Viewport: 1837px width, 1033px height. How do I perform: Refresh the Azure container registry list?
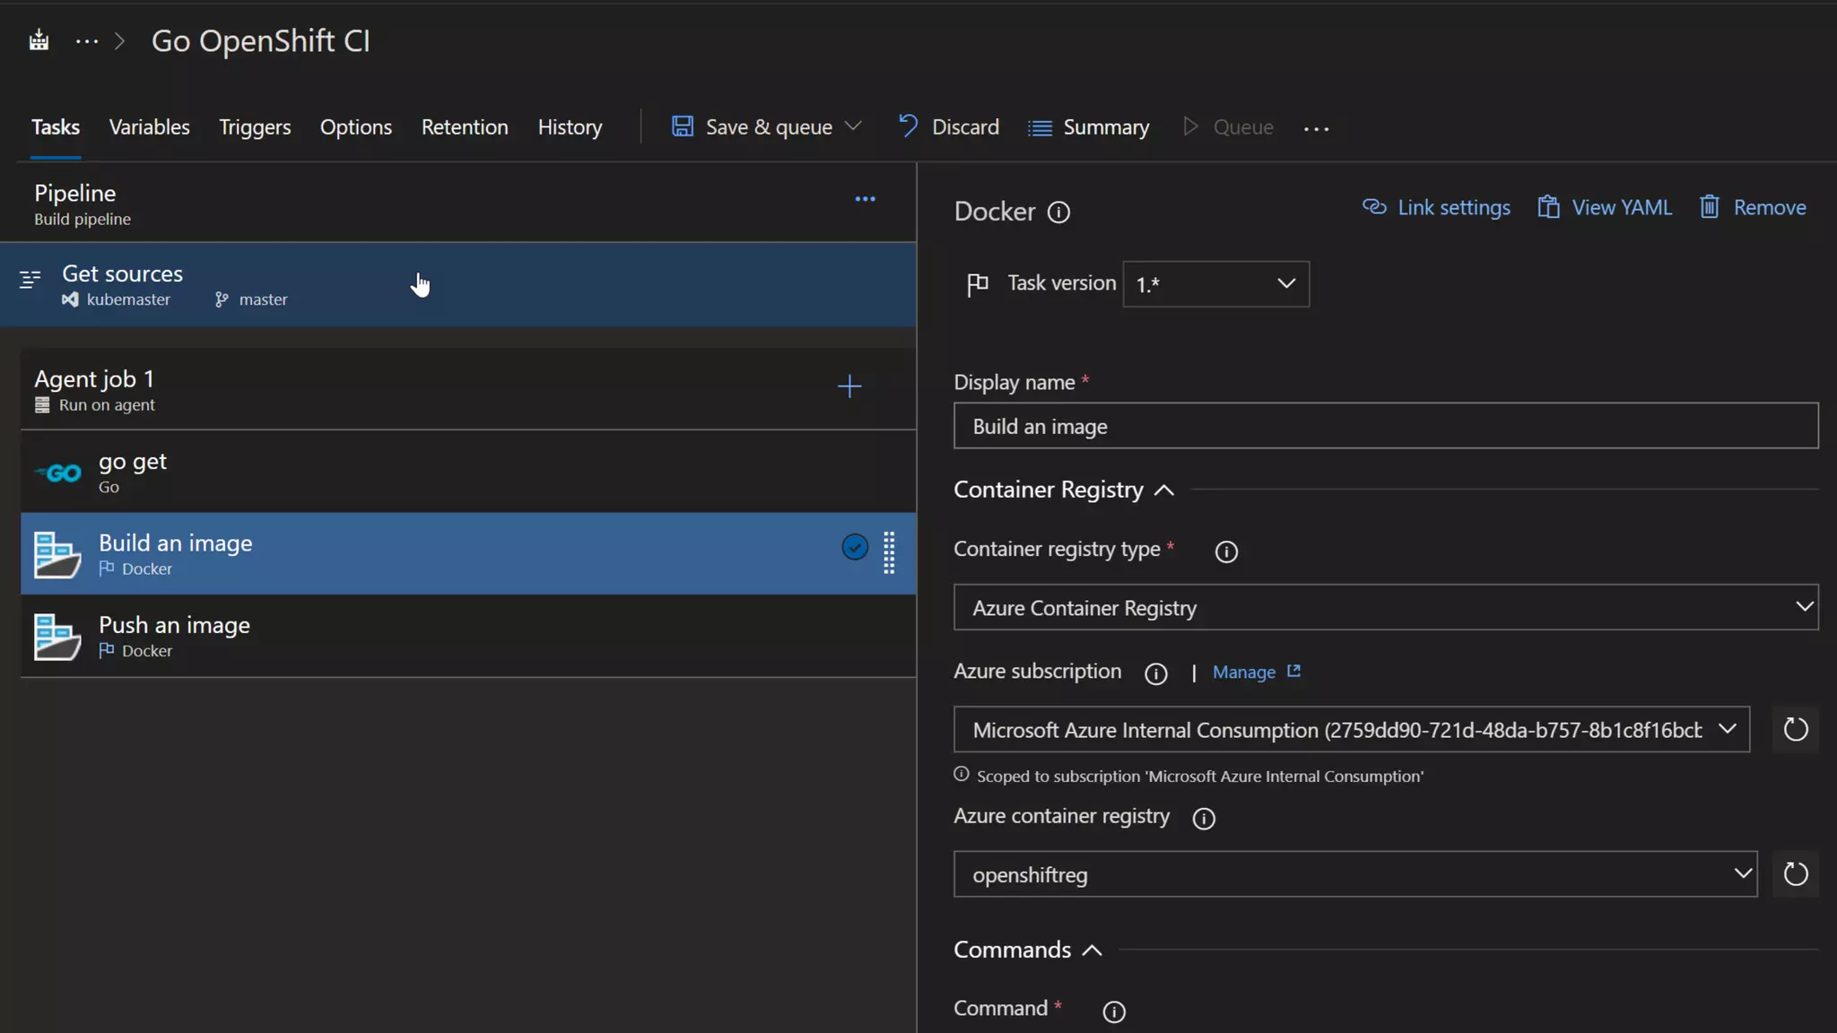pos(1795,873)
